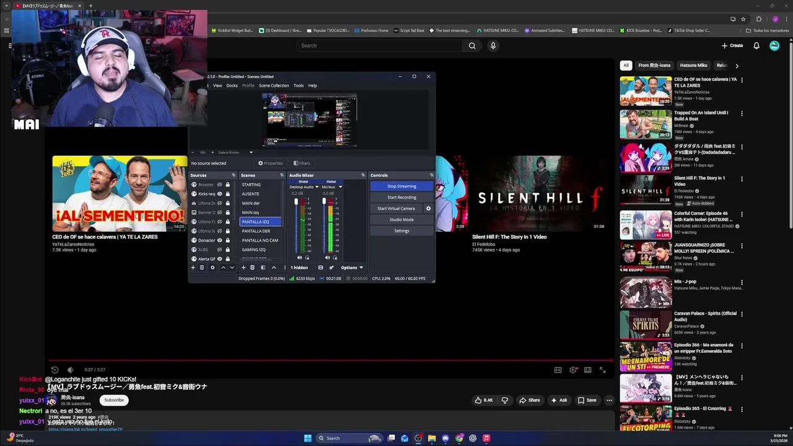Click the YouTube Share button
The width and height of the screenshot is (793, 446).
[530, 400]
